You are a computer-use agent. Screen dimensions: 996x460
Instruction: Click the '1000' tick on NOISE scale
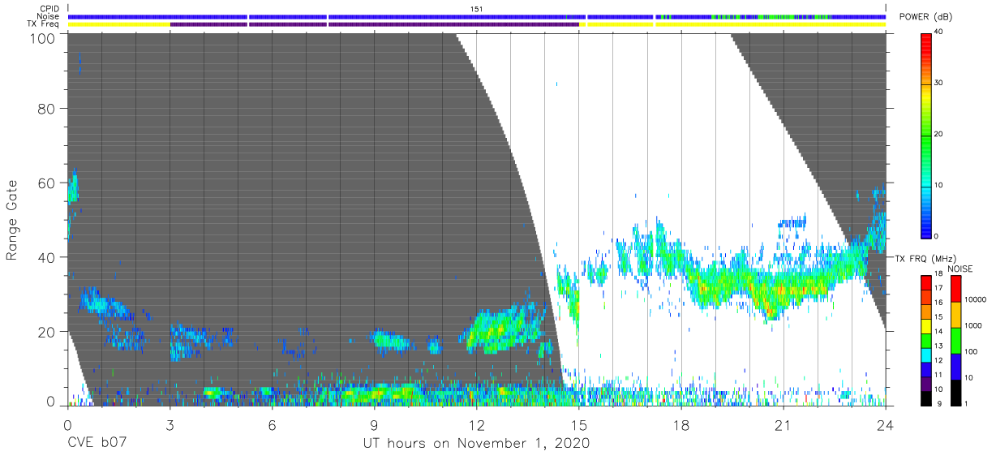[972, 327]
